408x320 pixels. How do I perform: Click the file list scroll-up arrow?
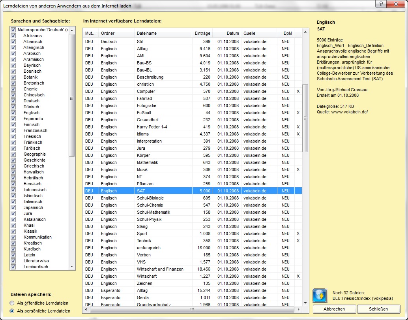(x=305, y=32)
